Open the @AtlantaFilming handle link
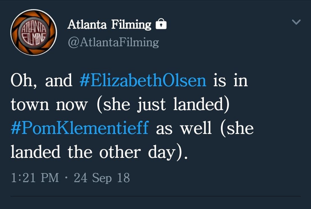 [113, 42]
